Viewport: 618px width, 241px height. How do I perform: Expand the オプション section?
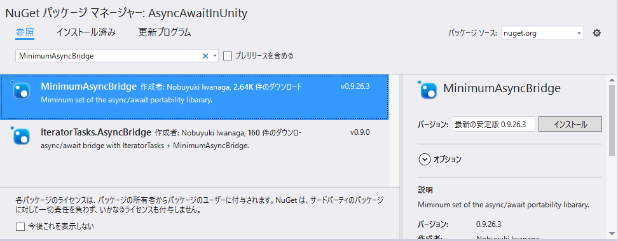[425, 160]
